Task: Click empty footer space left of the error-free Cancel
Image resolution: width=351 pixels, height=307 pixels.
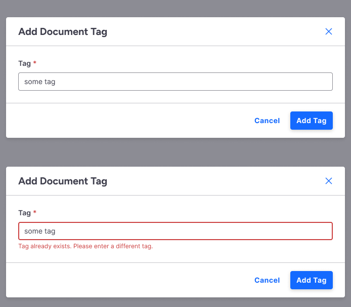Action: pos(126,121)
